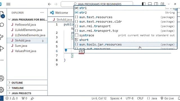Screen dimensions: 180x101
Task: Open the hamburger application menu
Action: tap(8, 4)
